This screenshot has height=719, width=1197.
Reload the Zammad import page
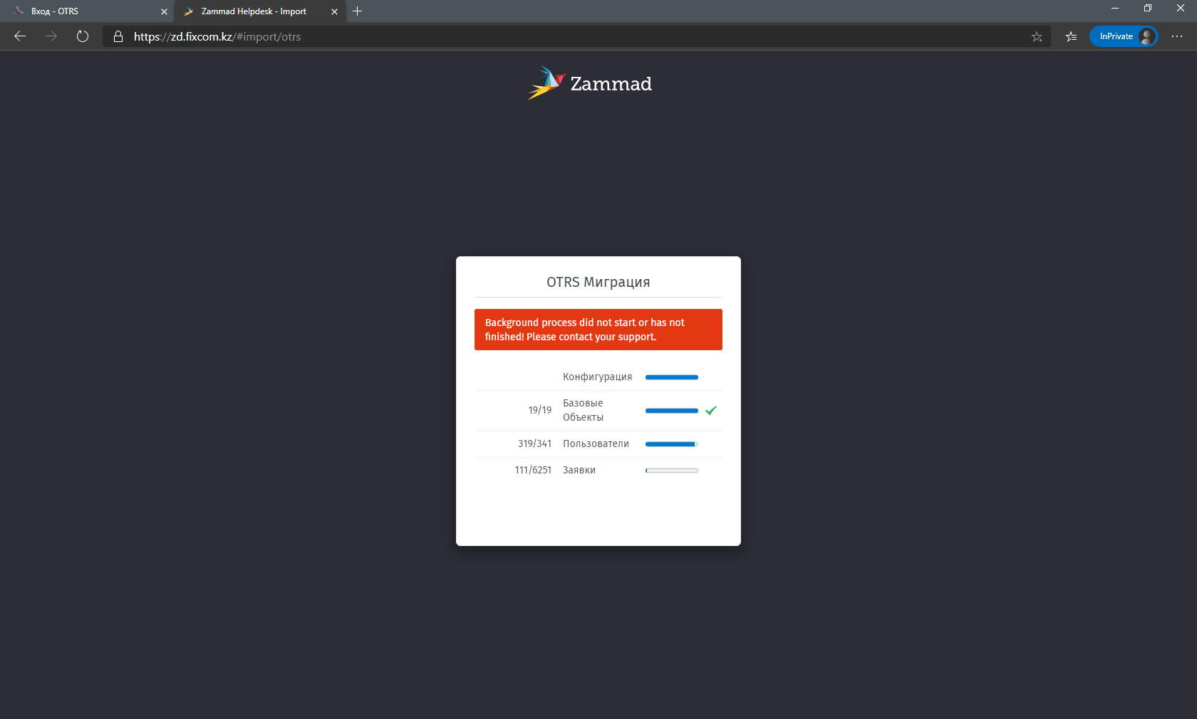pyautogui.click(x=83, y=36)
